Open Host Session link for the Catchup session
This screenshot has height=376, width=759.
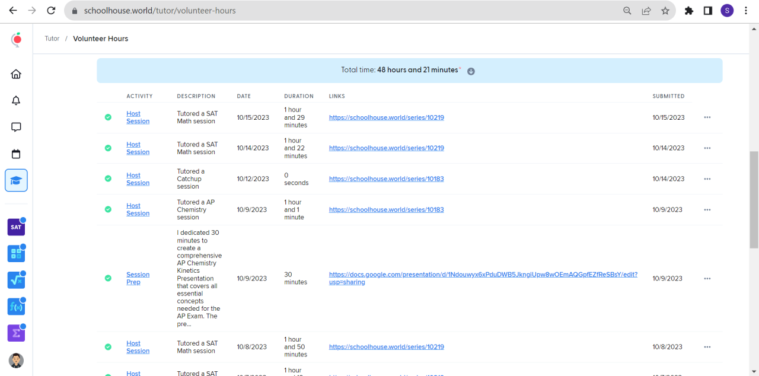point(138,179)
